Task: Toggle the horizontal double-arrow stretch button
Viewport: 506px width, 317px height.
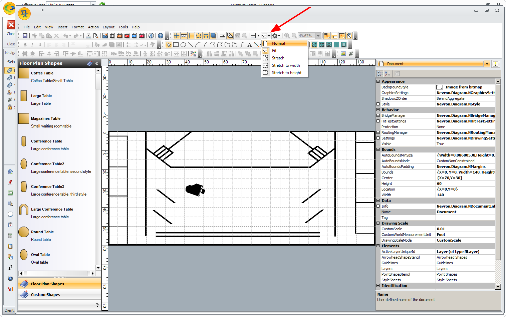Action: coord(206,36)
